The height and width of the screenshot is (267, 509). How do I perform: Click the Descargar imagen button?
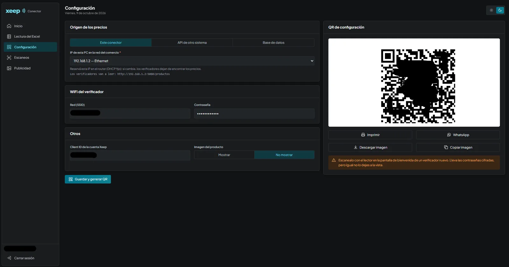[x=370, y=147]
